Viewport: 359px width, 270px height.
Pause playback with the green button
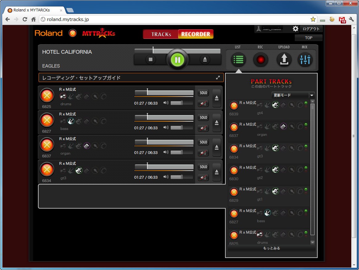(177, 60)
